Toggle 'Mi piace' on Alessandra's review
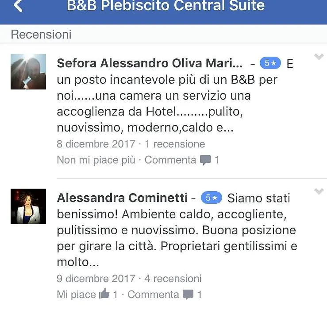327x310 pixels. tap(76, 295)
